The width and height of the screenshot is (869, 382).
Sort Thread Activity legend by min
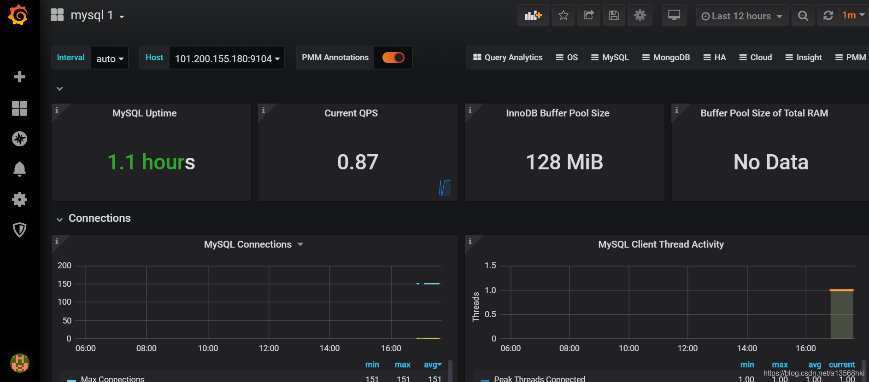point(747,365)
